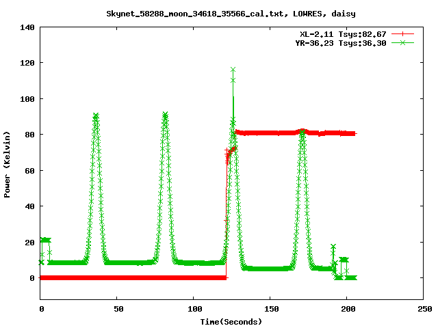Click the x-axis tick label 150
438x328 pixels.
272,309
